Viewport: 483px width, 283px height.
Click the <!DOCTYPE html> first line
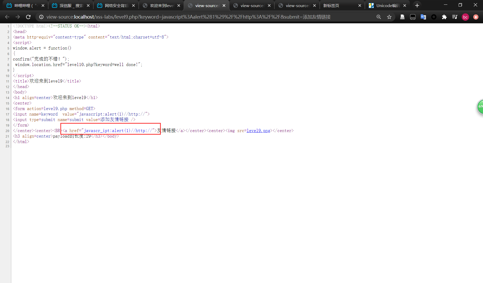[56, 26]
